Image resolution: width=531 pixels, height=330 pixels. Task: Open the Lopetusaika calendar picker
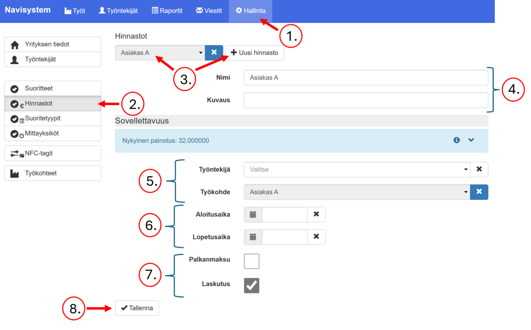pyautogui.click(x=253, y=237)
